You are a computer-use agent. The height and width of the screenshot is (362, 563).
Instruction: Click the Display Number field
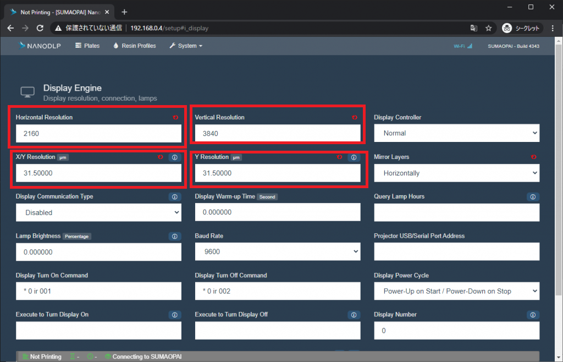click(x=457, y=331)
